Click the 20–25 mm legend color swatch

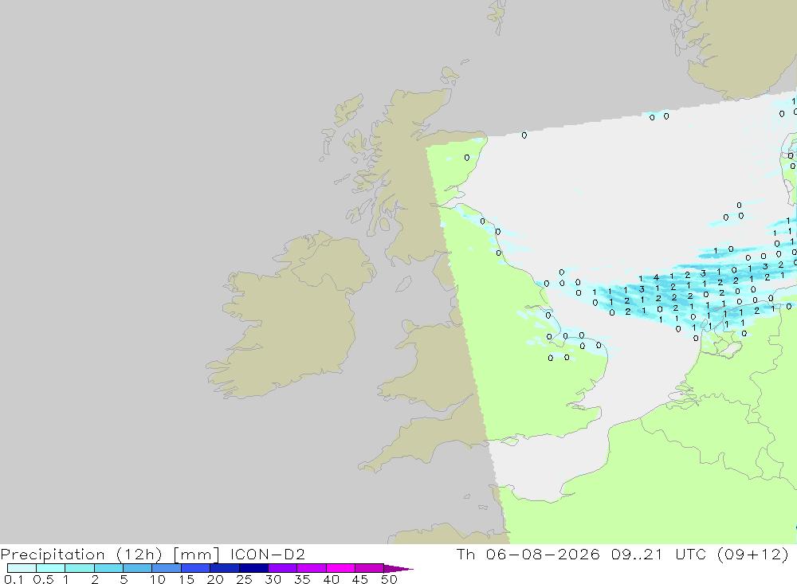tap(225, 568)
